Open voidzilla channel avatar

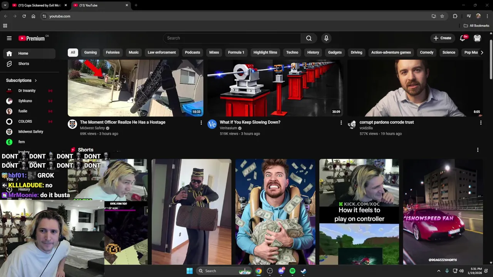352,124
